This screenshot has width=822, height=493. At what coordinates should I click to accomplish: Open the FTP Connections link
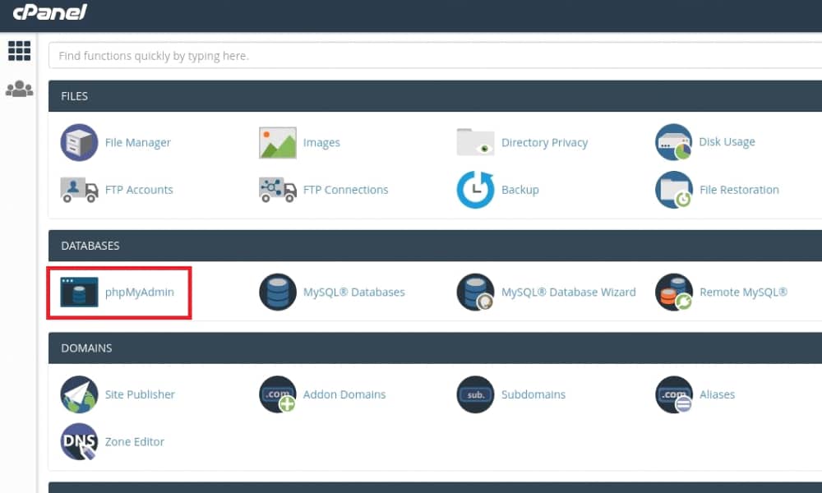345,190
